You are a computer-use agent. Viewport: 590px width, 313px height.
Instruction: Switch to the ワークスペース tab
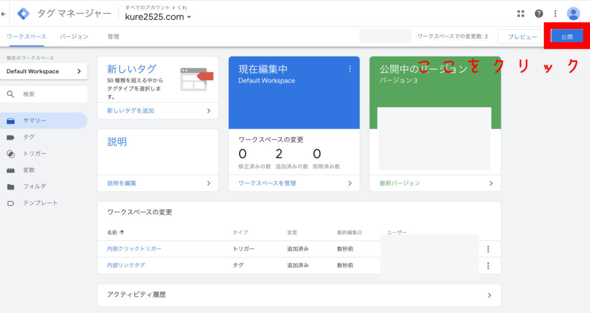[27, 36]
